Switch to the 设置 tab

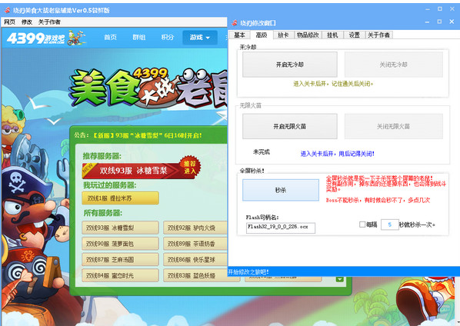(x=354, y=35)
